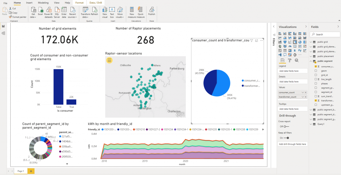Select the line chart visualization
The height and width of the screenshot is (175, 341).
(280, 38)
